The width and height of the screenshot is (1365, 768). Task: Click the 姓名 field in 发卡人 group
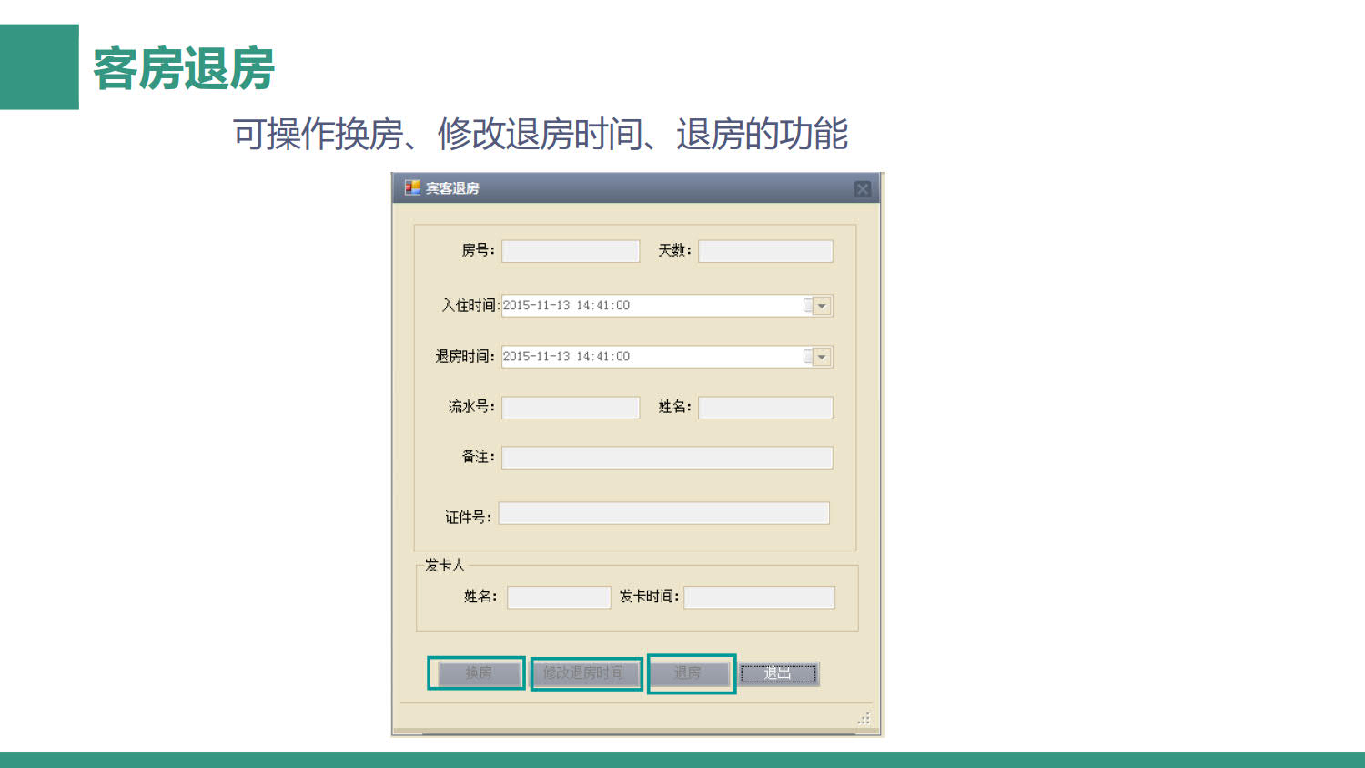pos(559,597)
